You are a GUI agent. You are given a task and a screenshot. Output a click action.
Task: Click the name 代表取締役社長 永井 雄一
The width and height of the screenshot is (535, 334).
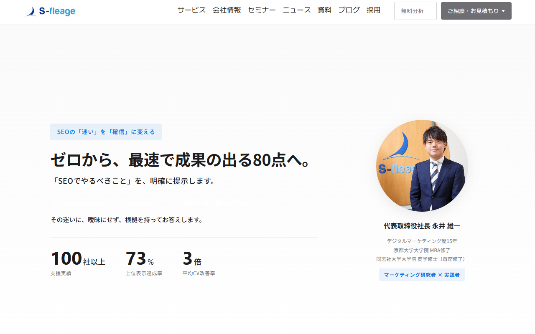click(422, 226)
